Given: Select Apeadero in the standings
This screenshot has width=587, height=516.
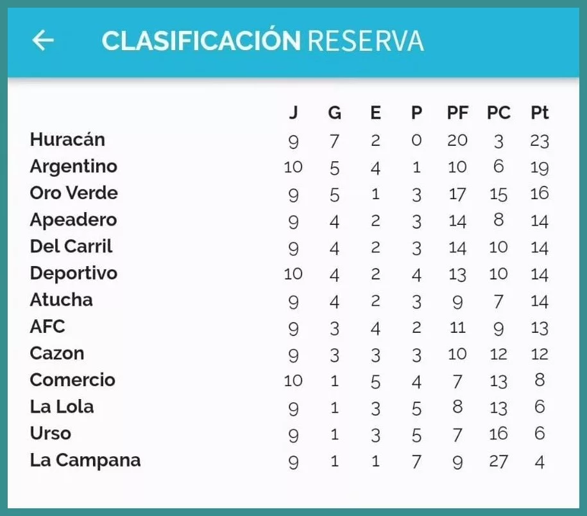Looking at the screenshot, I should (73, 220).
